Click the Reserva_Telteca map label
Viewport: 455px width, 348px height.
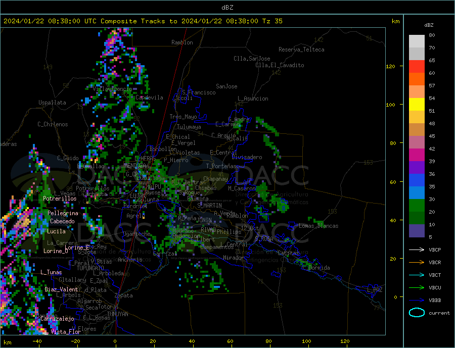pos(301,49)
